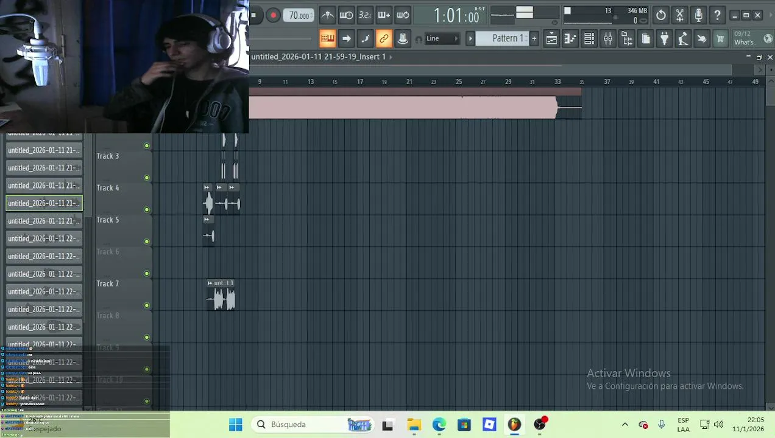Enable typing keyboard to piano

pyautogui.click(x=327, y=38)
